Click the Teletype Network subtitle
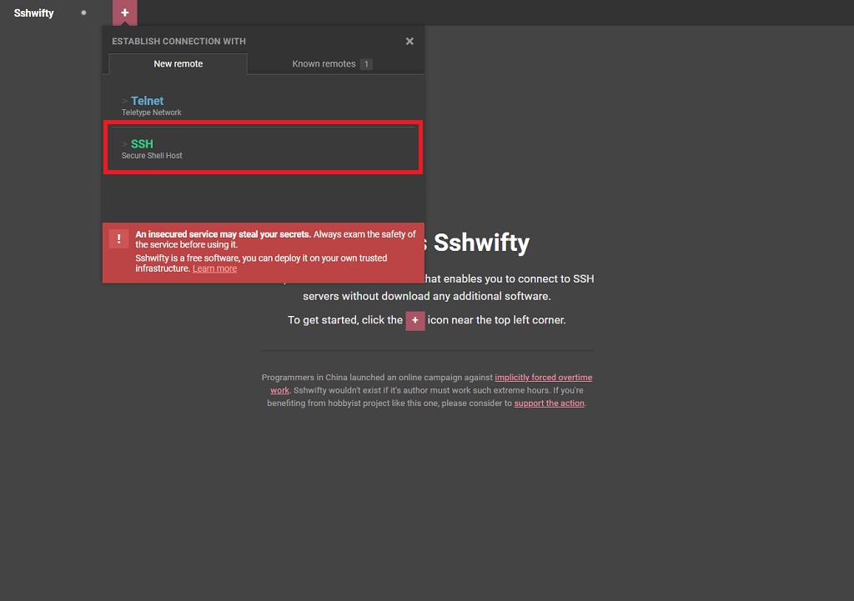This screenshot has width=854, height=601. 151,113
